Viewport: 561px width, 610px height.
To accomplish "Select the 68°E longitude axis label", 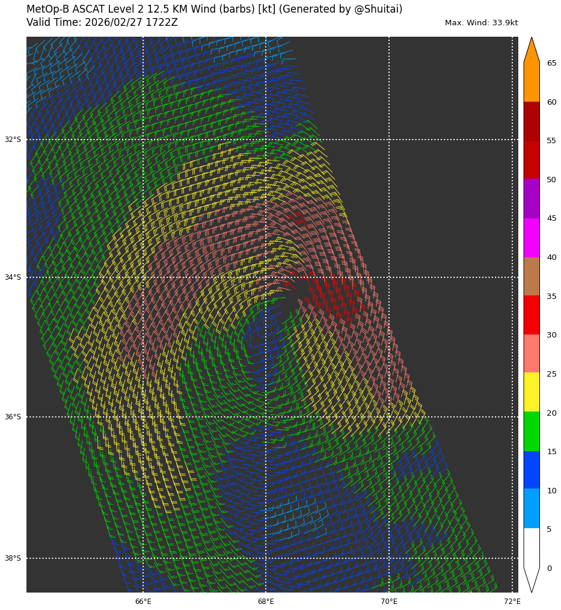I will tap(266, 602).
